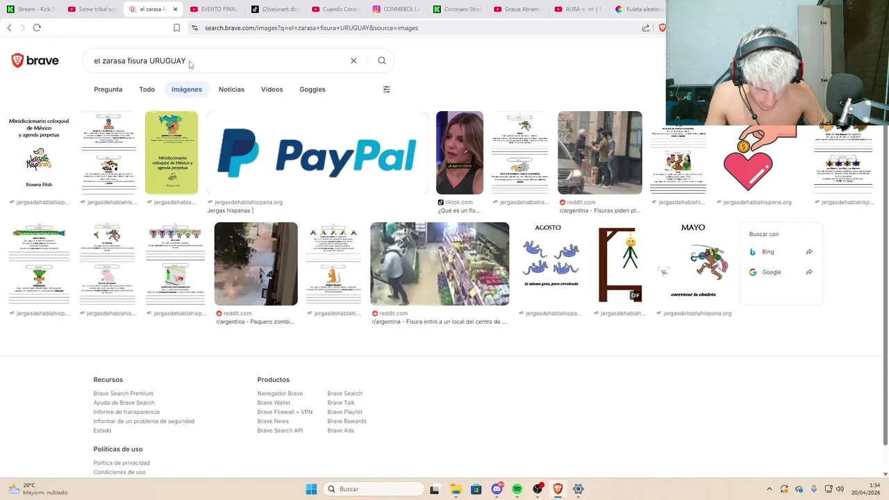This screenshot has width=889, height=500.
Task: Switch to the 'Some tribal' YouTube tab
Action: [92, 9]
